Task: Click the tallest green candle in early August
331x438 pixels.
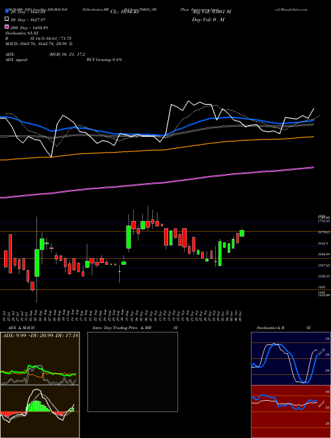Action: coord(37,263)
